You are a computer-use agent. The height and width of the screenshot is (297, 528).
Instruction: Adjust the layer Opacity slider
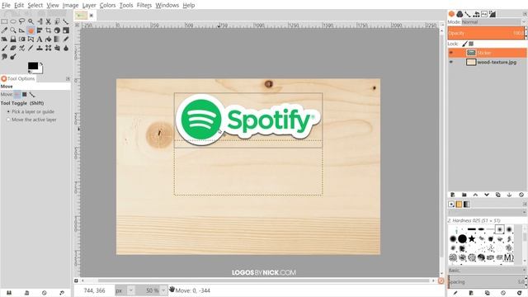point(486,33)
